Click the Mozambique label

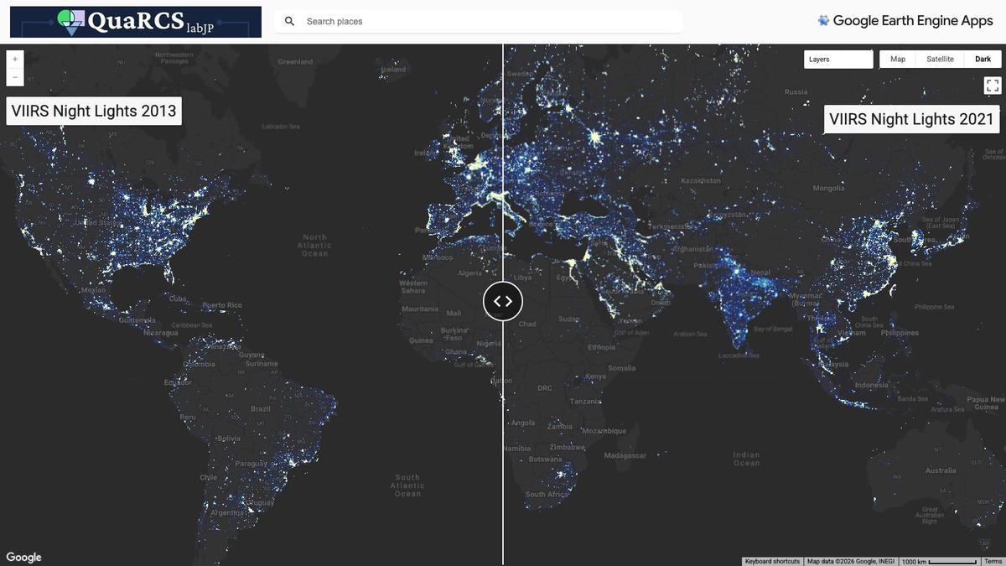point(604,431)
